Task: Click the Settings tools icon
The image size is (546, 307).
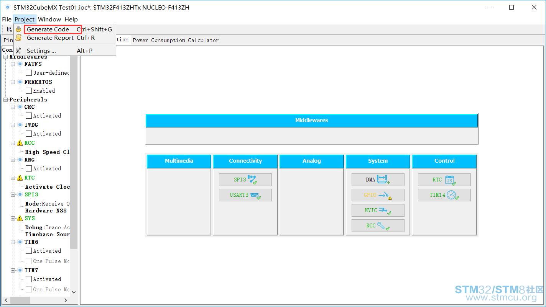Action: click(x=18, y=51)
